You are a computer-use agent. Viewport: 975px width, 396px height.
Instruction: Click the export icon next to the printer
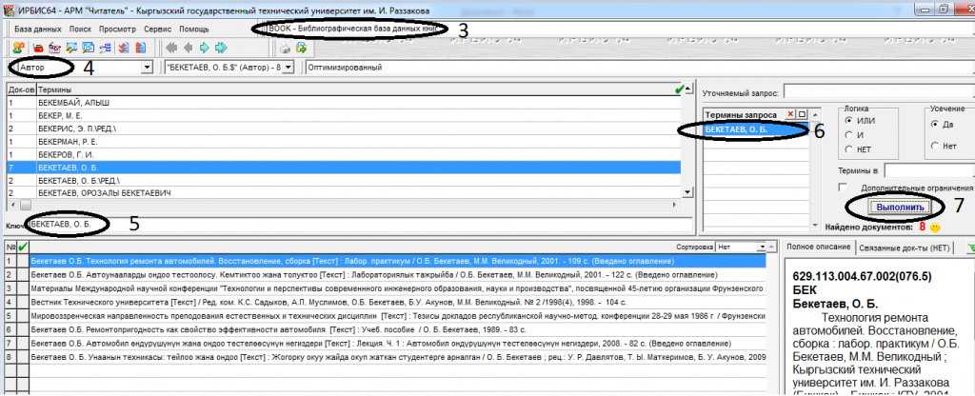[302, 48]
